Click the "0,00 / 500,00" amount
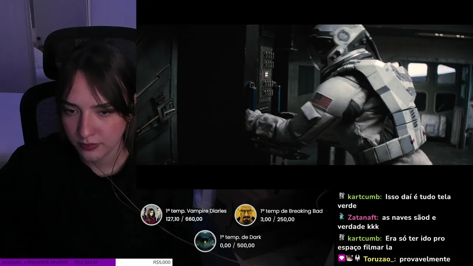Viewport: 473px width, 266px height. point(237,245)
